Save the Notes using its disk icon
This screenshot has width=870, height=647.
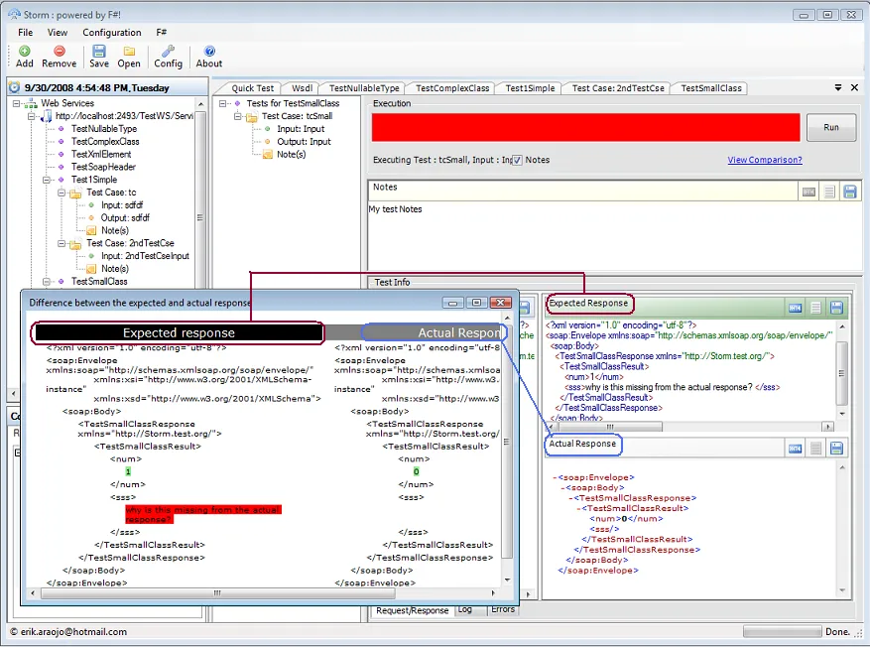click(x=850, y=192)
